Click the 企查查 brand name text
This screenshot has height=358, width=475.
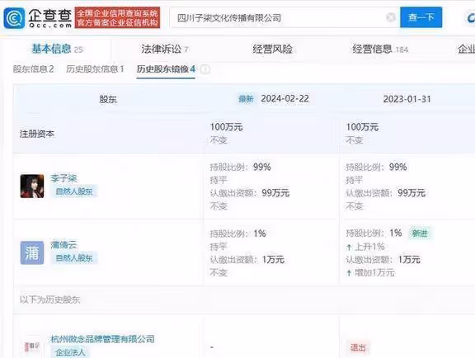pyautogui.click(x=50, y=15)
